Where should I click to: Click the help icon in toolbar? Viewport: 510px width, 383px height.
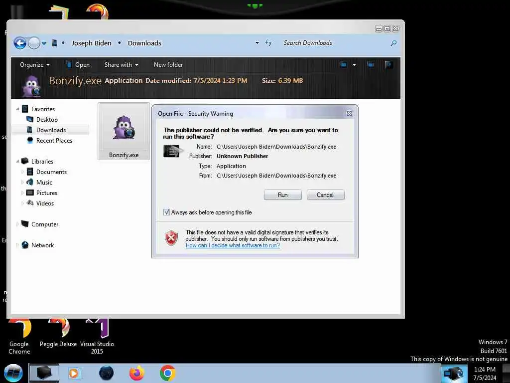pyautogui.click(x=388, y=64)
